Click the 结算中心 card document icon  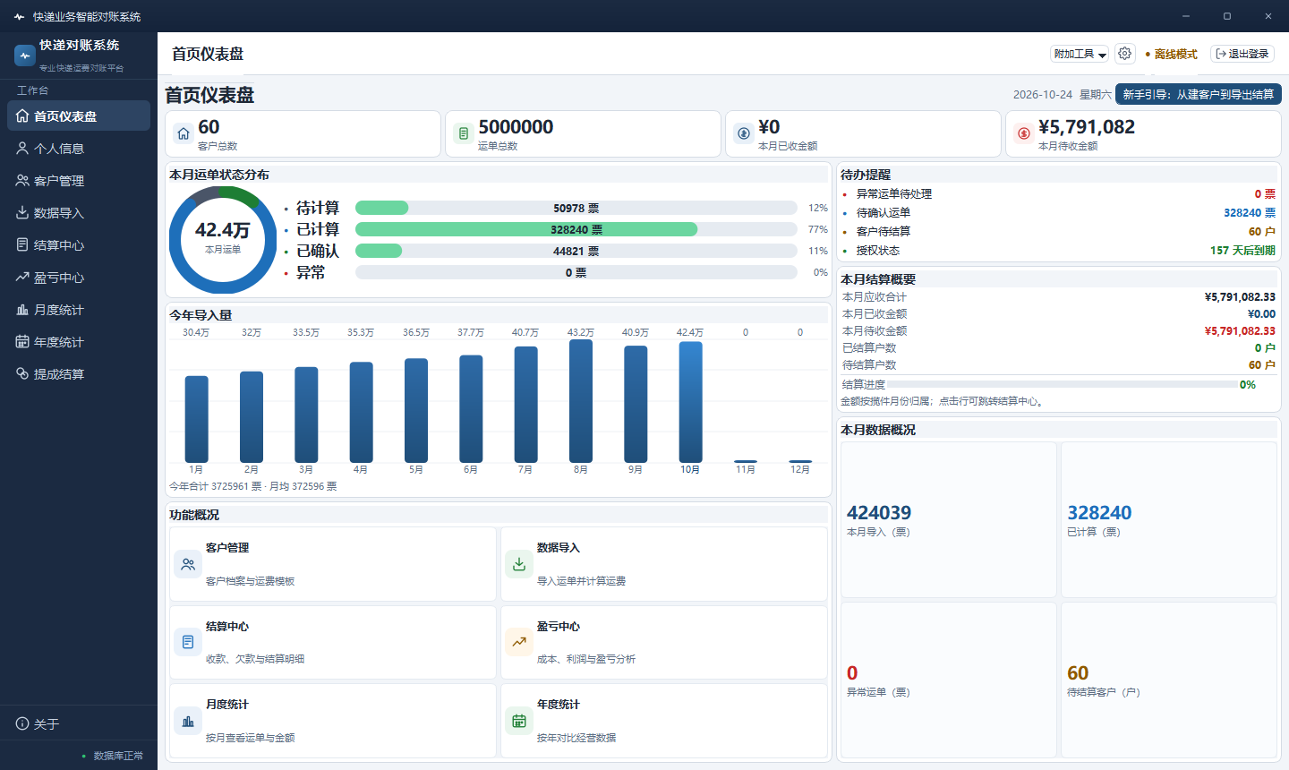point(188,642)
